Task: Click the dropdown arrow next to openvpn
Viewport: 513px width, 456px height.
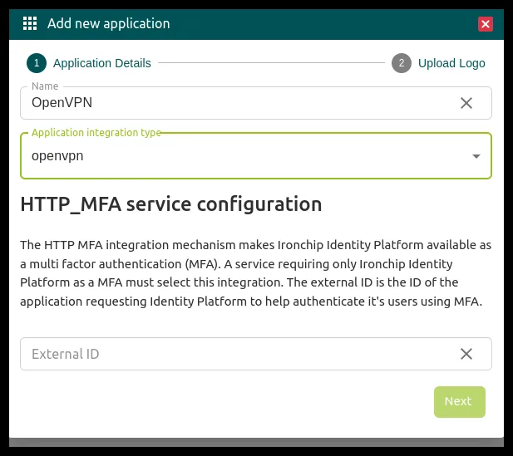Action: pos(476,156)
